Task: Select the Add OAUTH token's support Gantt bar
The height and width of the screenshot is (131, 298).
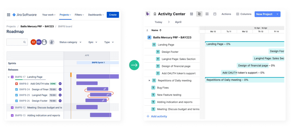Action: tap(229, 73)
